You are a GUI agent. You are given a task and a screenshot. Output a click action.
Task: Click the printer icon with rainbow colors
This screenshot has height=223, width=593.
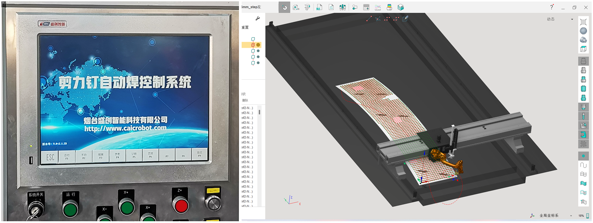(x=389, y=7)
